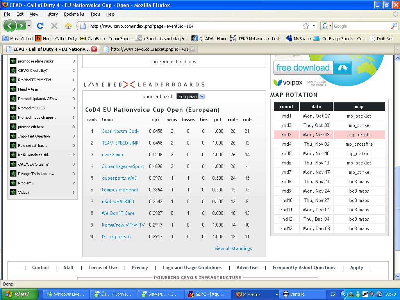Screen dimensions: 400x300
Task: Click the Apply footer link
Action: tap(357, 268)
